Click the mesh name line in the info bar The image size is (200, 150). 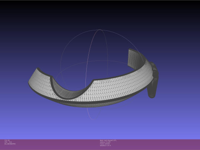click(x=108, y=140)
